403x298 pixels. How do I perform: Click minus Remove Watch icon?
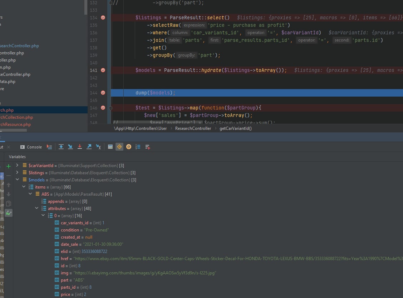[x=9, y=176]
